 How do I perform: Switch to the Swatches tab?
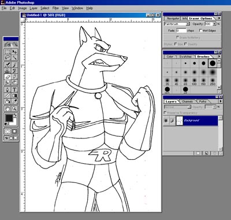point(185,57)
